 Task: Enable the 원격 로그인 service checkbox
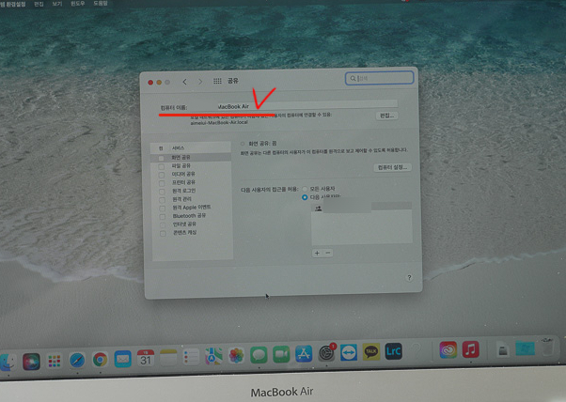tap(162, 192)
